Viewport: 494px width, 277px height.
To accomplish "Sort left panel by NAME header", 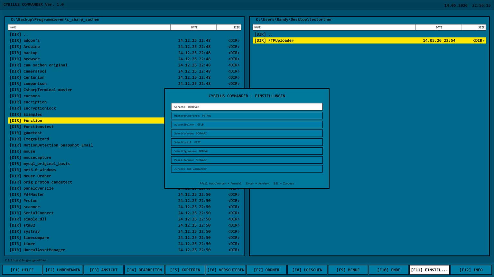I will coord(89,27).
